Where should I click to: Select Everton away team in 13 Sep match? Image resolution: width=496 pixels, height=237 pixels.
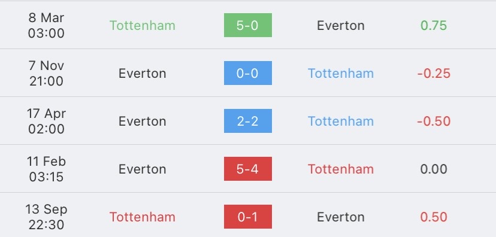tap(341, 217)
